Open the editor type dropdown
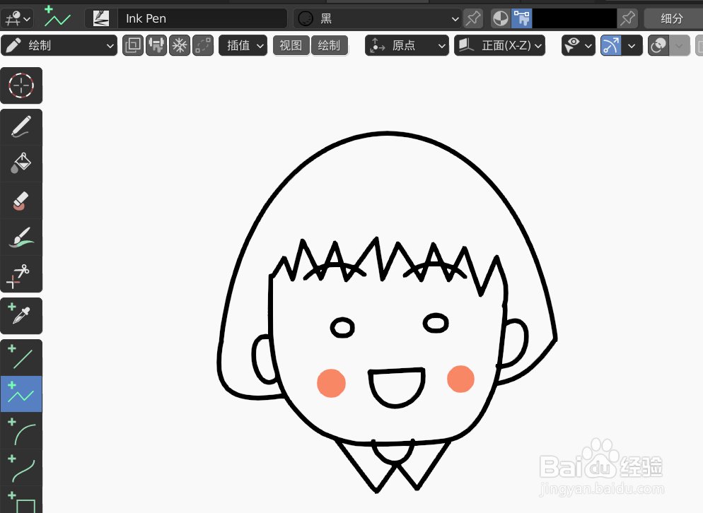Viewport: 703px width, 513px height. (17, 18)
